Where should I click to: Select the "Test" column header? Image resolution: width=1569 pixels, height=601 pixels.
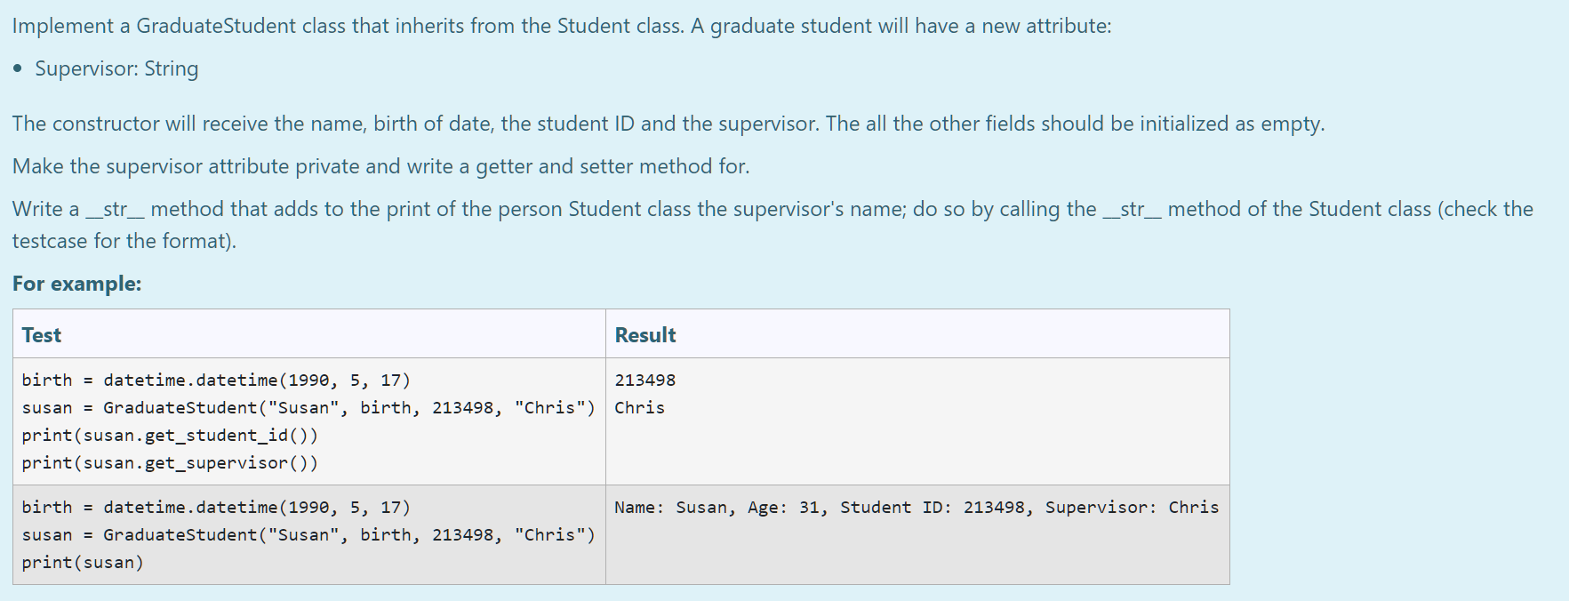tap(42, 335)
